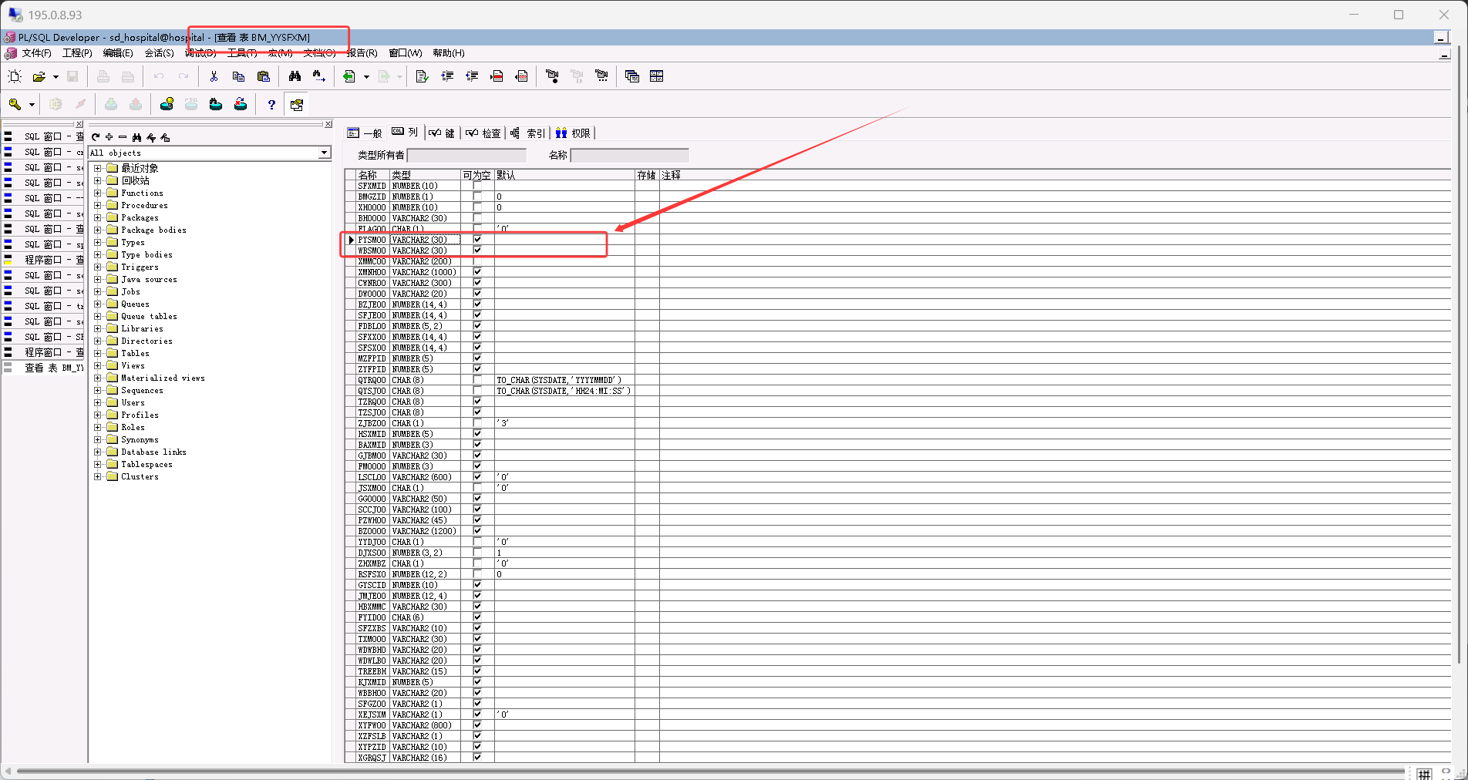This screenshot has width=1468, height=780.
Task: Toggle nullable checkbox for XMMC00 row
Action: 477,261
